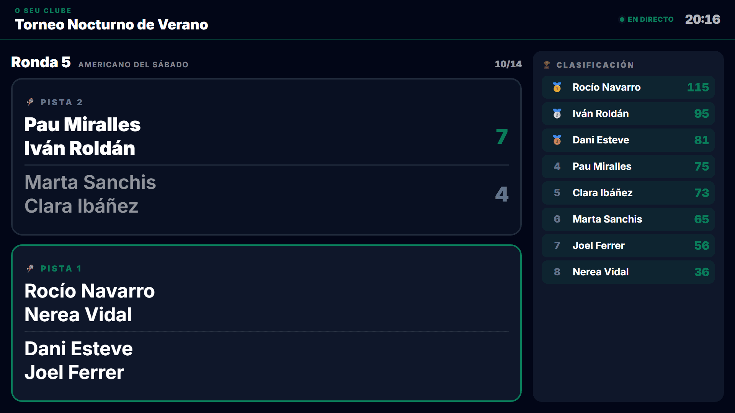
Task: Select Nerea Vidal in the Pista 1 card
Action: point(78,314)
